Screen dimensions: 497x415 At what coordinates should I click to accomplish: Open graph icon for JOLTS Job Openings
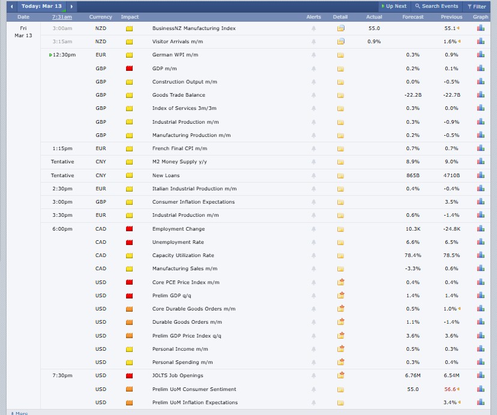(480, 376)
